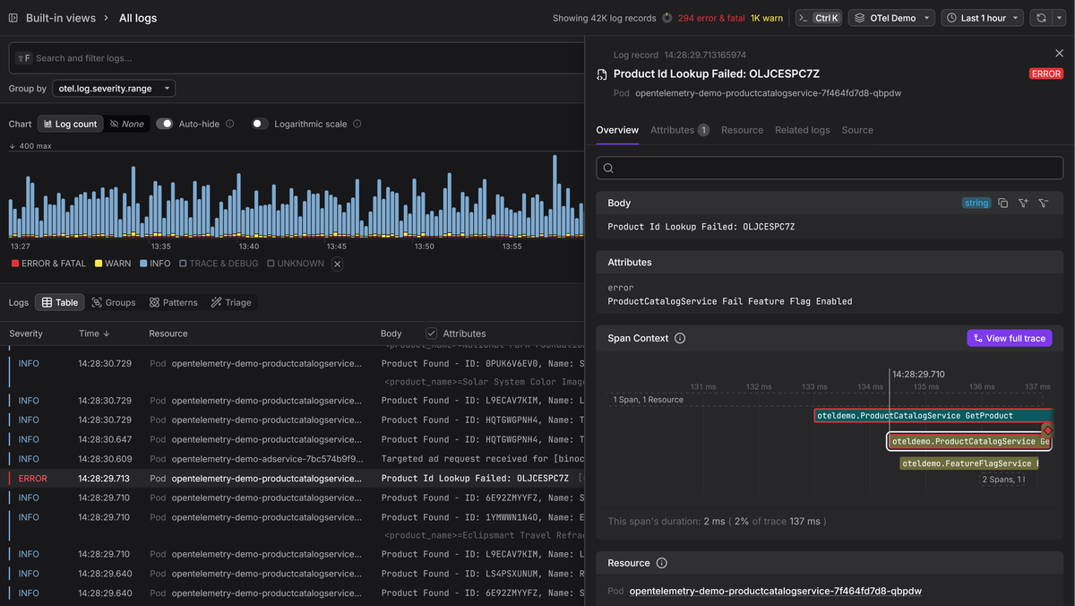Viewport: 1075px width, 606px height.
Task: Click the 14:28:29.710 timestamp marker in the span view
Action: click(x=918, y=374)
